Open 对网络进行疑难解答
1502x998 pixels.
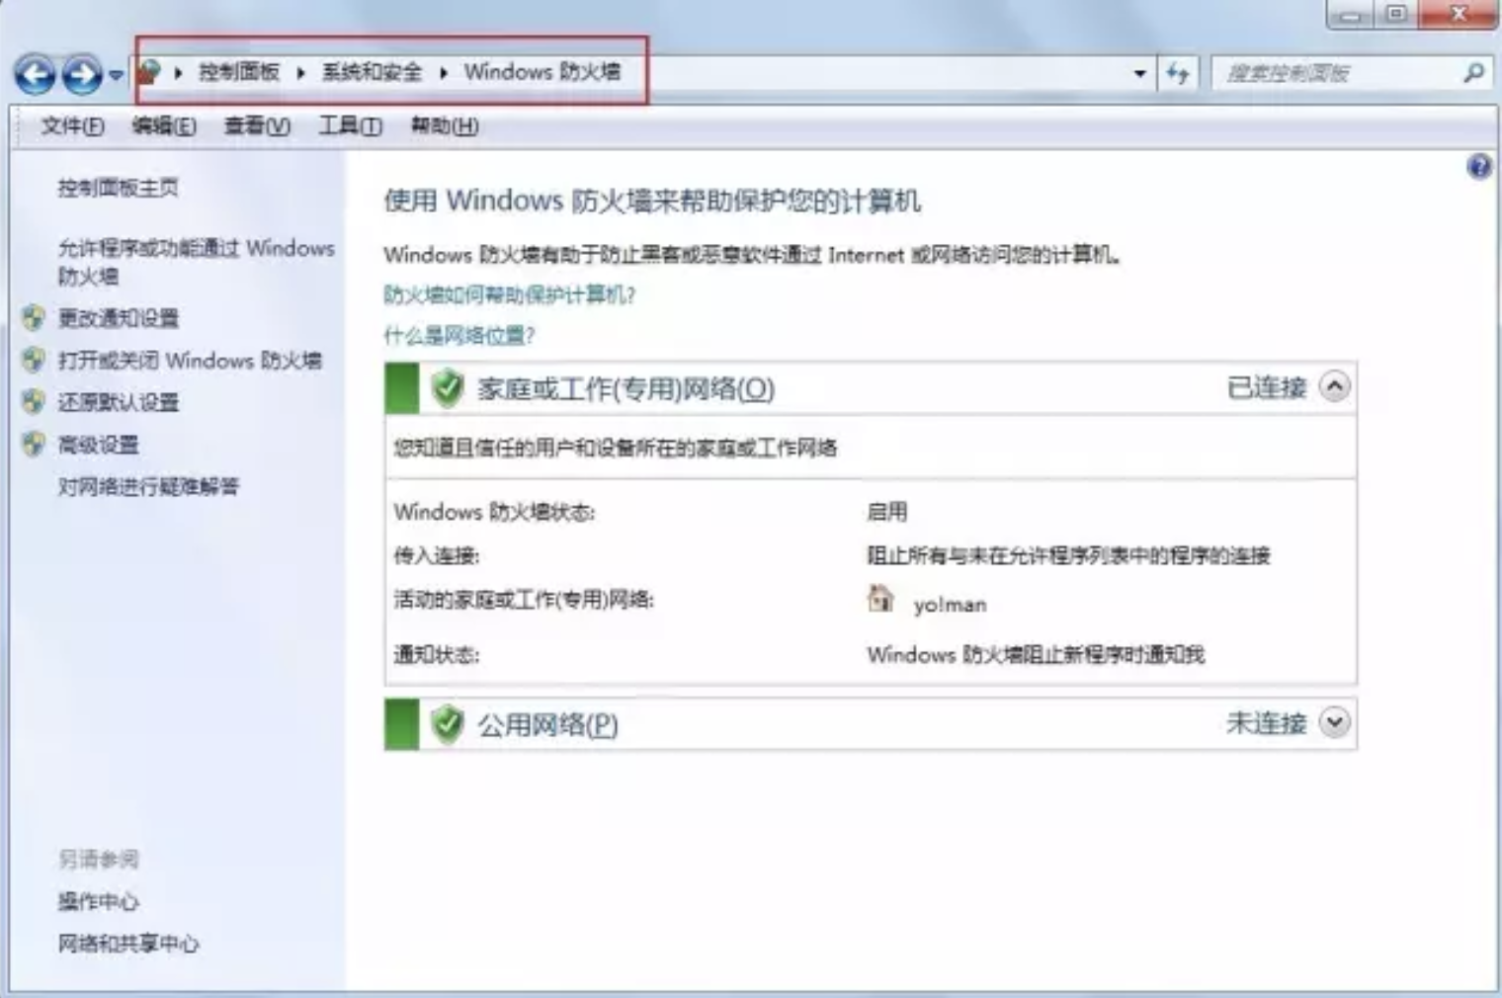pos(148,486)
